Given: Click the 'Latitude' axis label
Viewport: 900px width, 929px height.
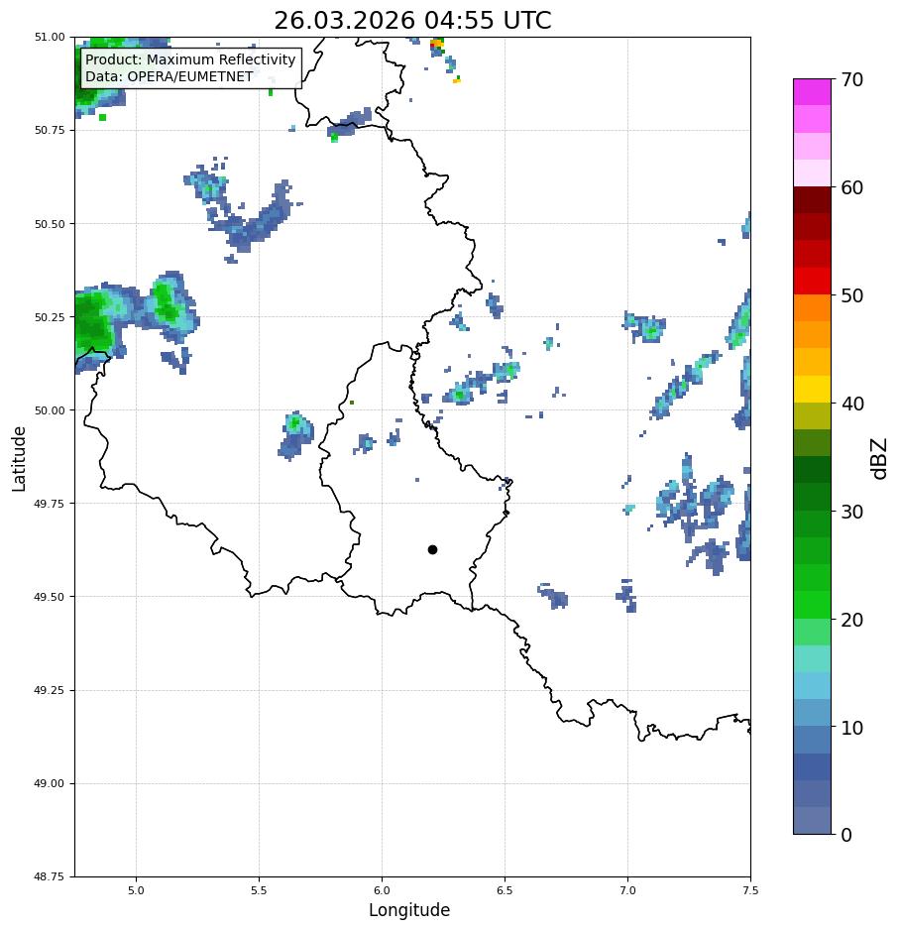Looking at the screenshot, I should (19, 459).
